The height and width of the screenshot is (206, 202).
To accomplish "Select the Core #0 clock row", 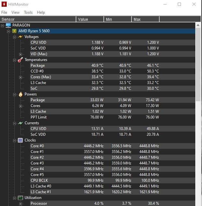I will (112, 146).
